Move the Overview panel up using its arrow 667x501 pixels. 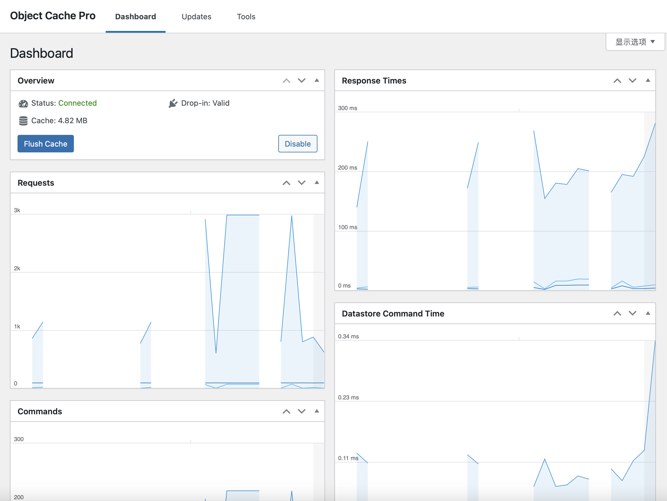point(286,81)
